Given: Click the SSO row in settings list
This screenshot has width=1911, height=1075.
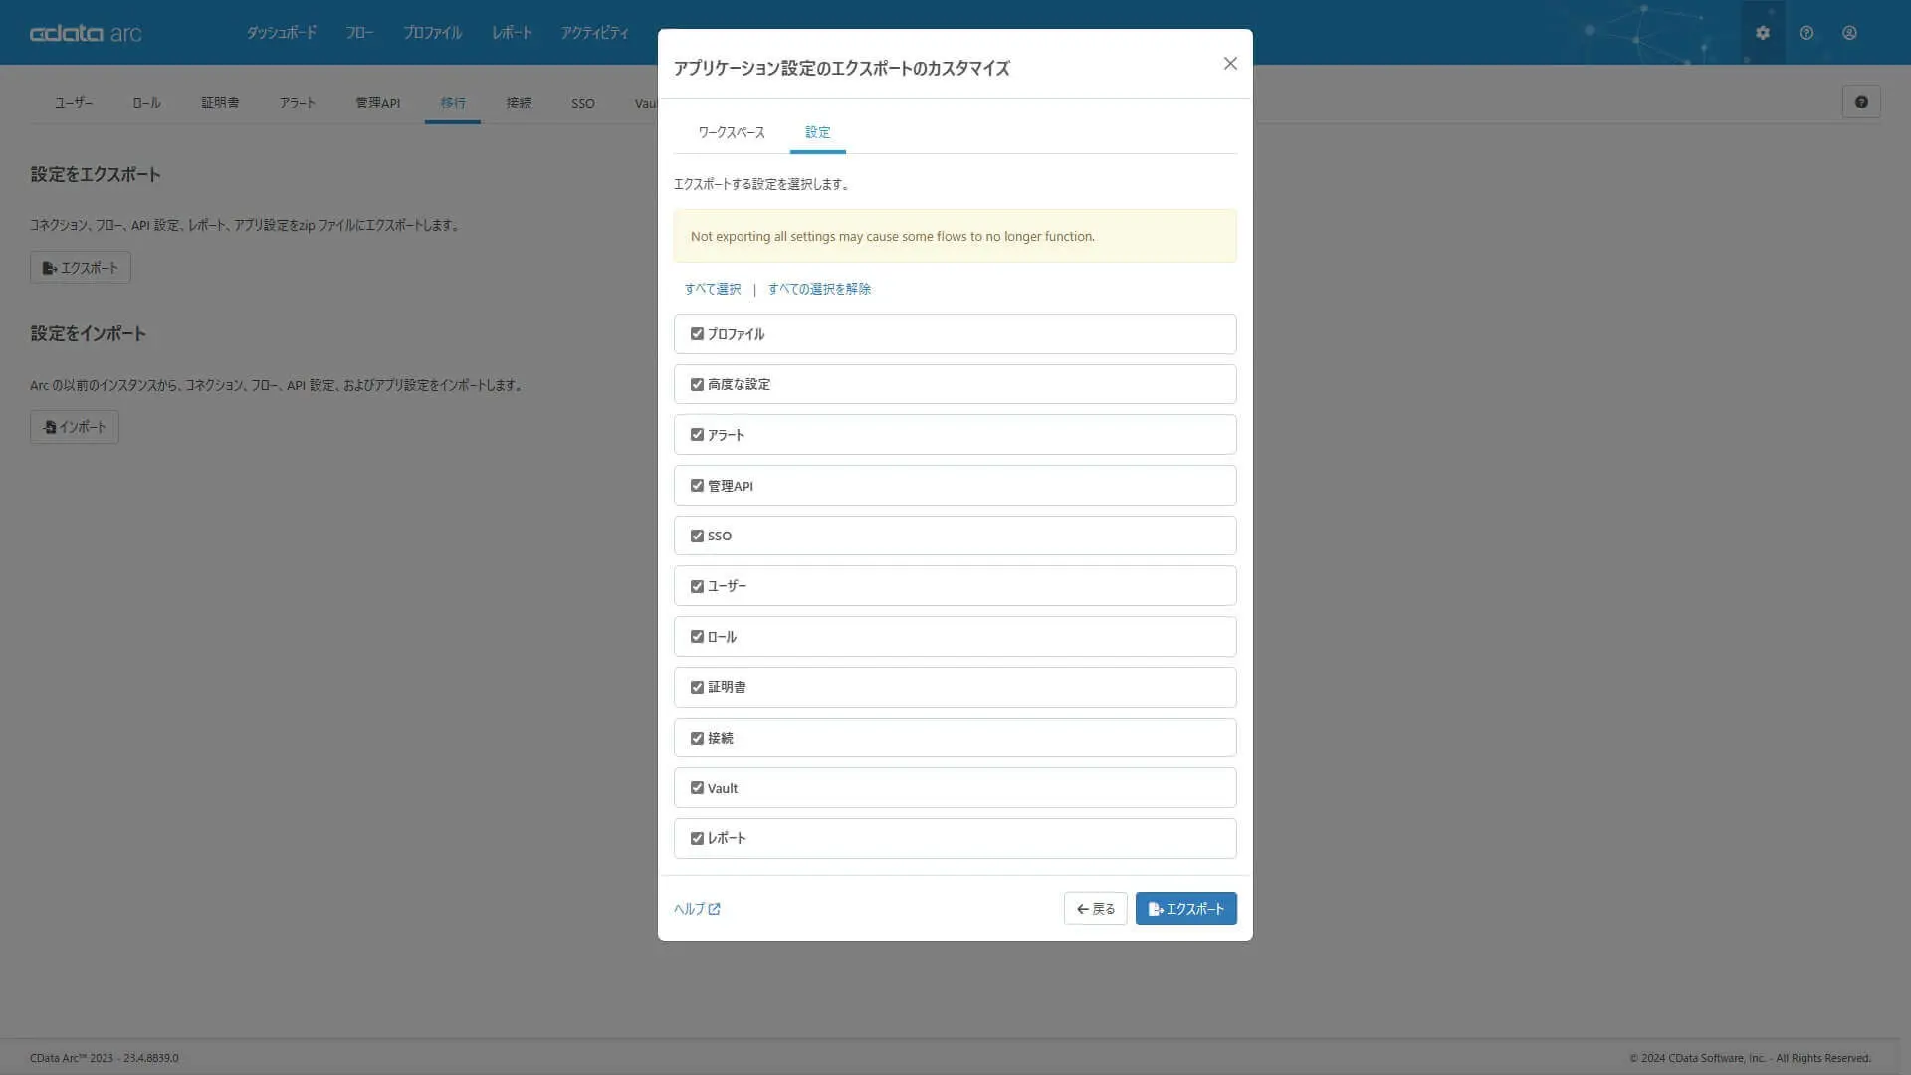Looking at the screenshot, I should pyautogui.click(x=954, y=536).
